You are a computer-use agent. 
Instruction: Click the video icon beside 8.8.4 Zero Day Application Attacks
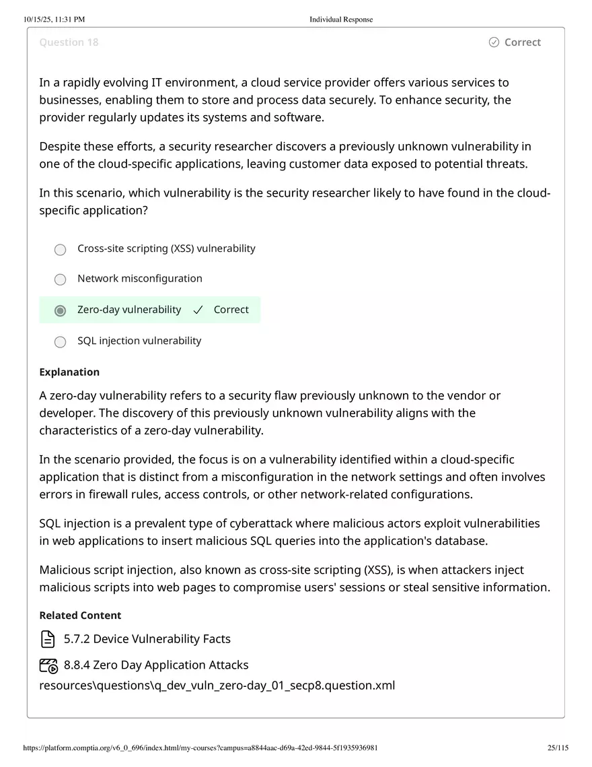coord(48,665)
